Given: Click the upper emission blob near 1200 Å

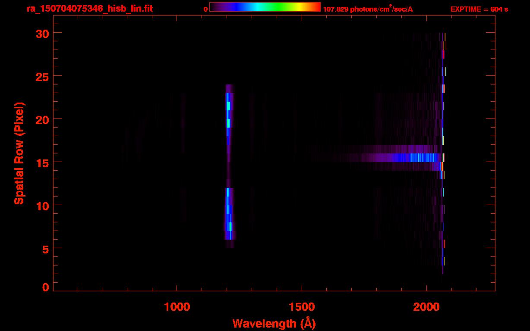Looking at the screenshot, I should 229,114.
